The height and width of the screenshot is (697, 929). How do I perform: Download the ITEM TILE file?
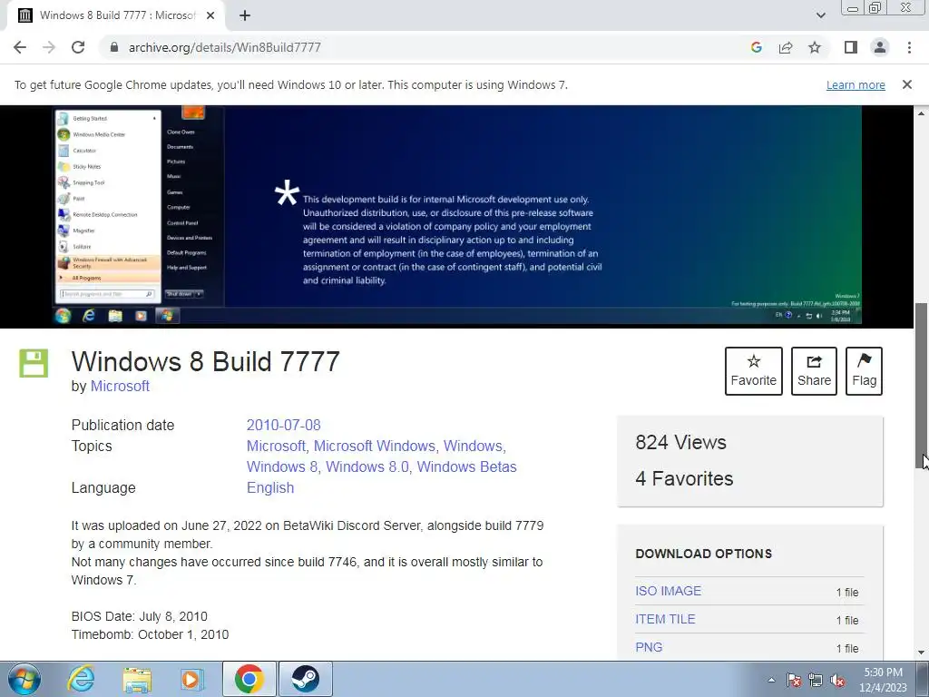click(665, 619)
